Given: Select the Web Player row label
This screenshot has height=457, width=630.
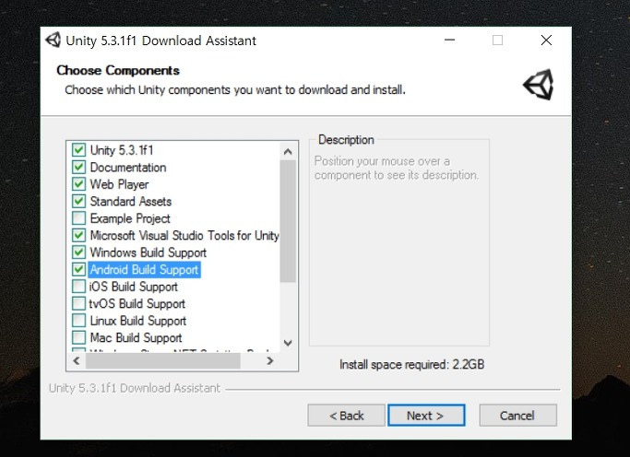Looking at the screenshot, I should 119,184.
